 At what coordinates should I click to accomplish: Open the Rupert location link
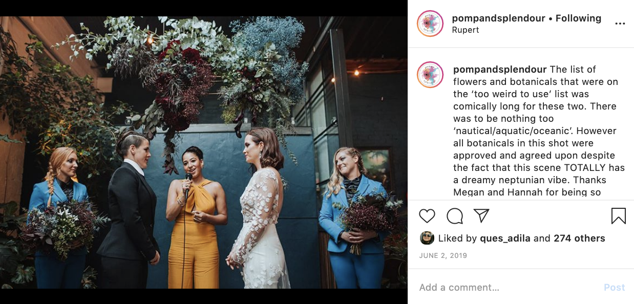[466, 30]
